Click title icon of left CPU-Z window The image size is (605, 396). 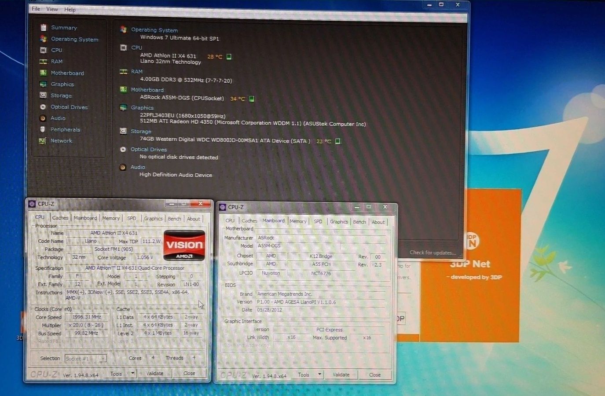(x=32, y=204)
